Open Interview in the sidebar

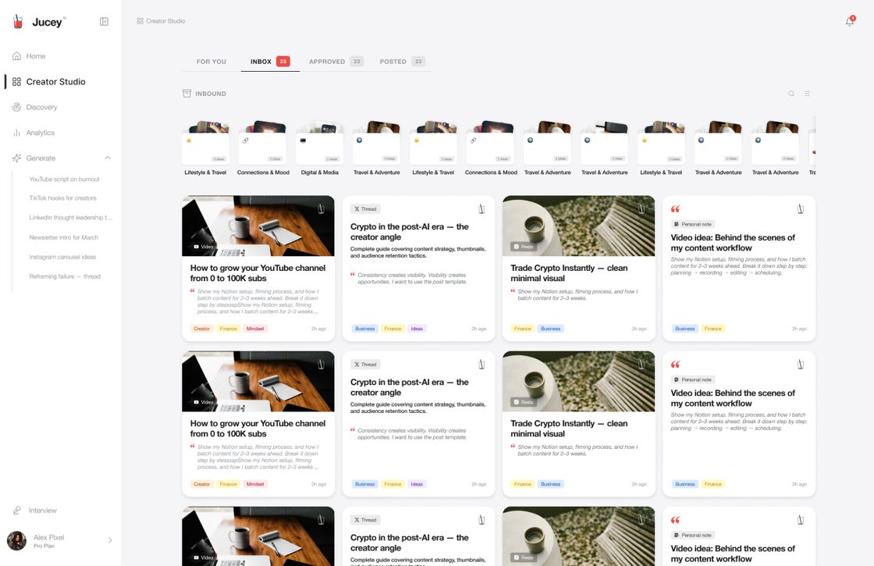(34, 511)
